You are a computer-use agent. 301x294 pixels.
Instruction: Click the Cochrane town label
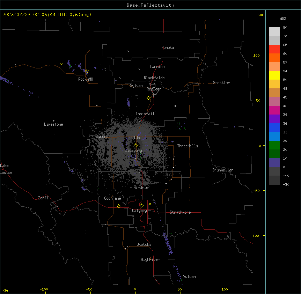112,198
